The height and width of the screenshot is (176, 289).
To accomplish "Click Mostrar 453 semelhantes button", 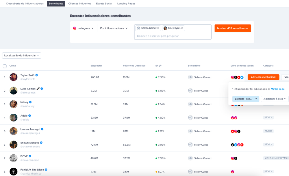I will pos(233,28).
